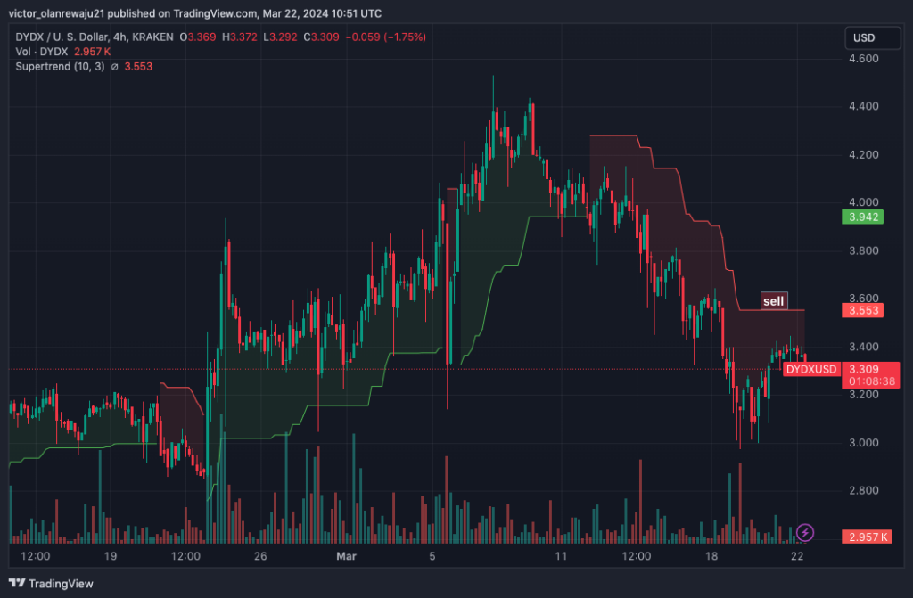Click the -0.059 (-1.75%) change value

coord(386,37)
